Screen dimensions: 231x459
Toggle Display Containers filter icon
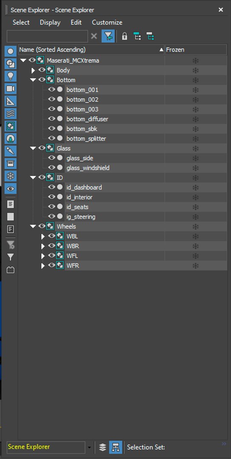click(x=11, y=164)
